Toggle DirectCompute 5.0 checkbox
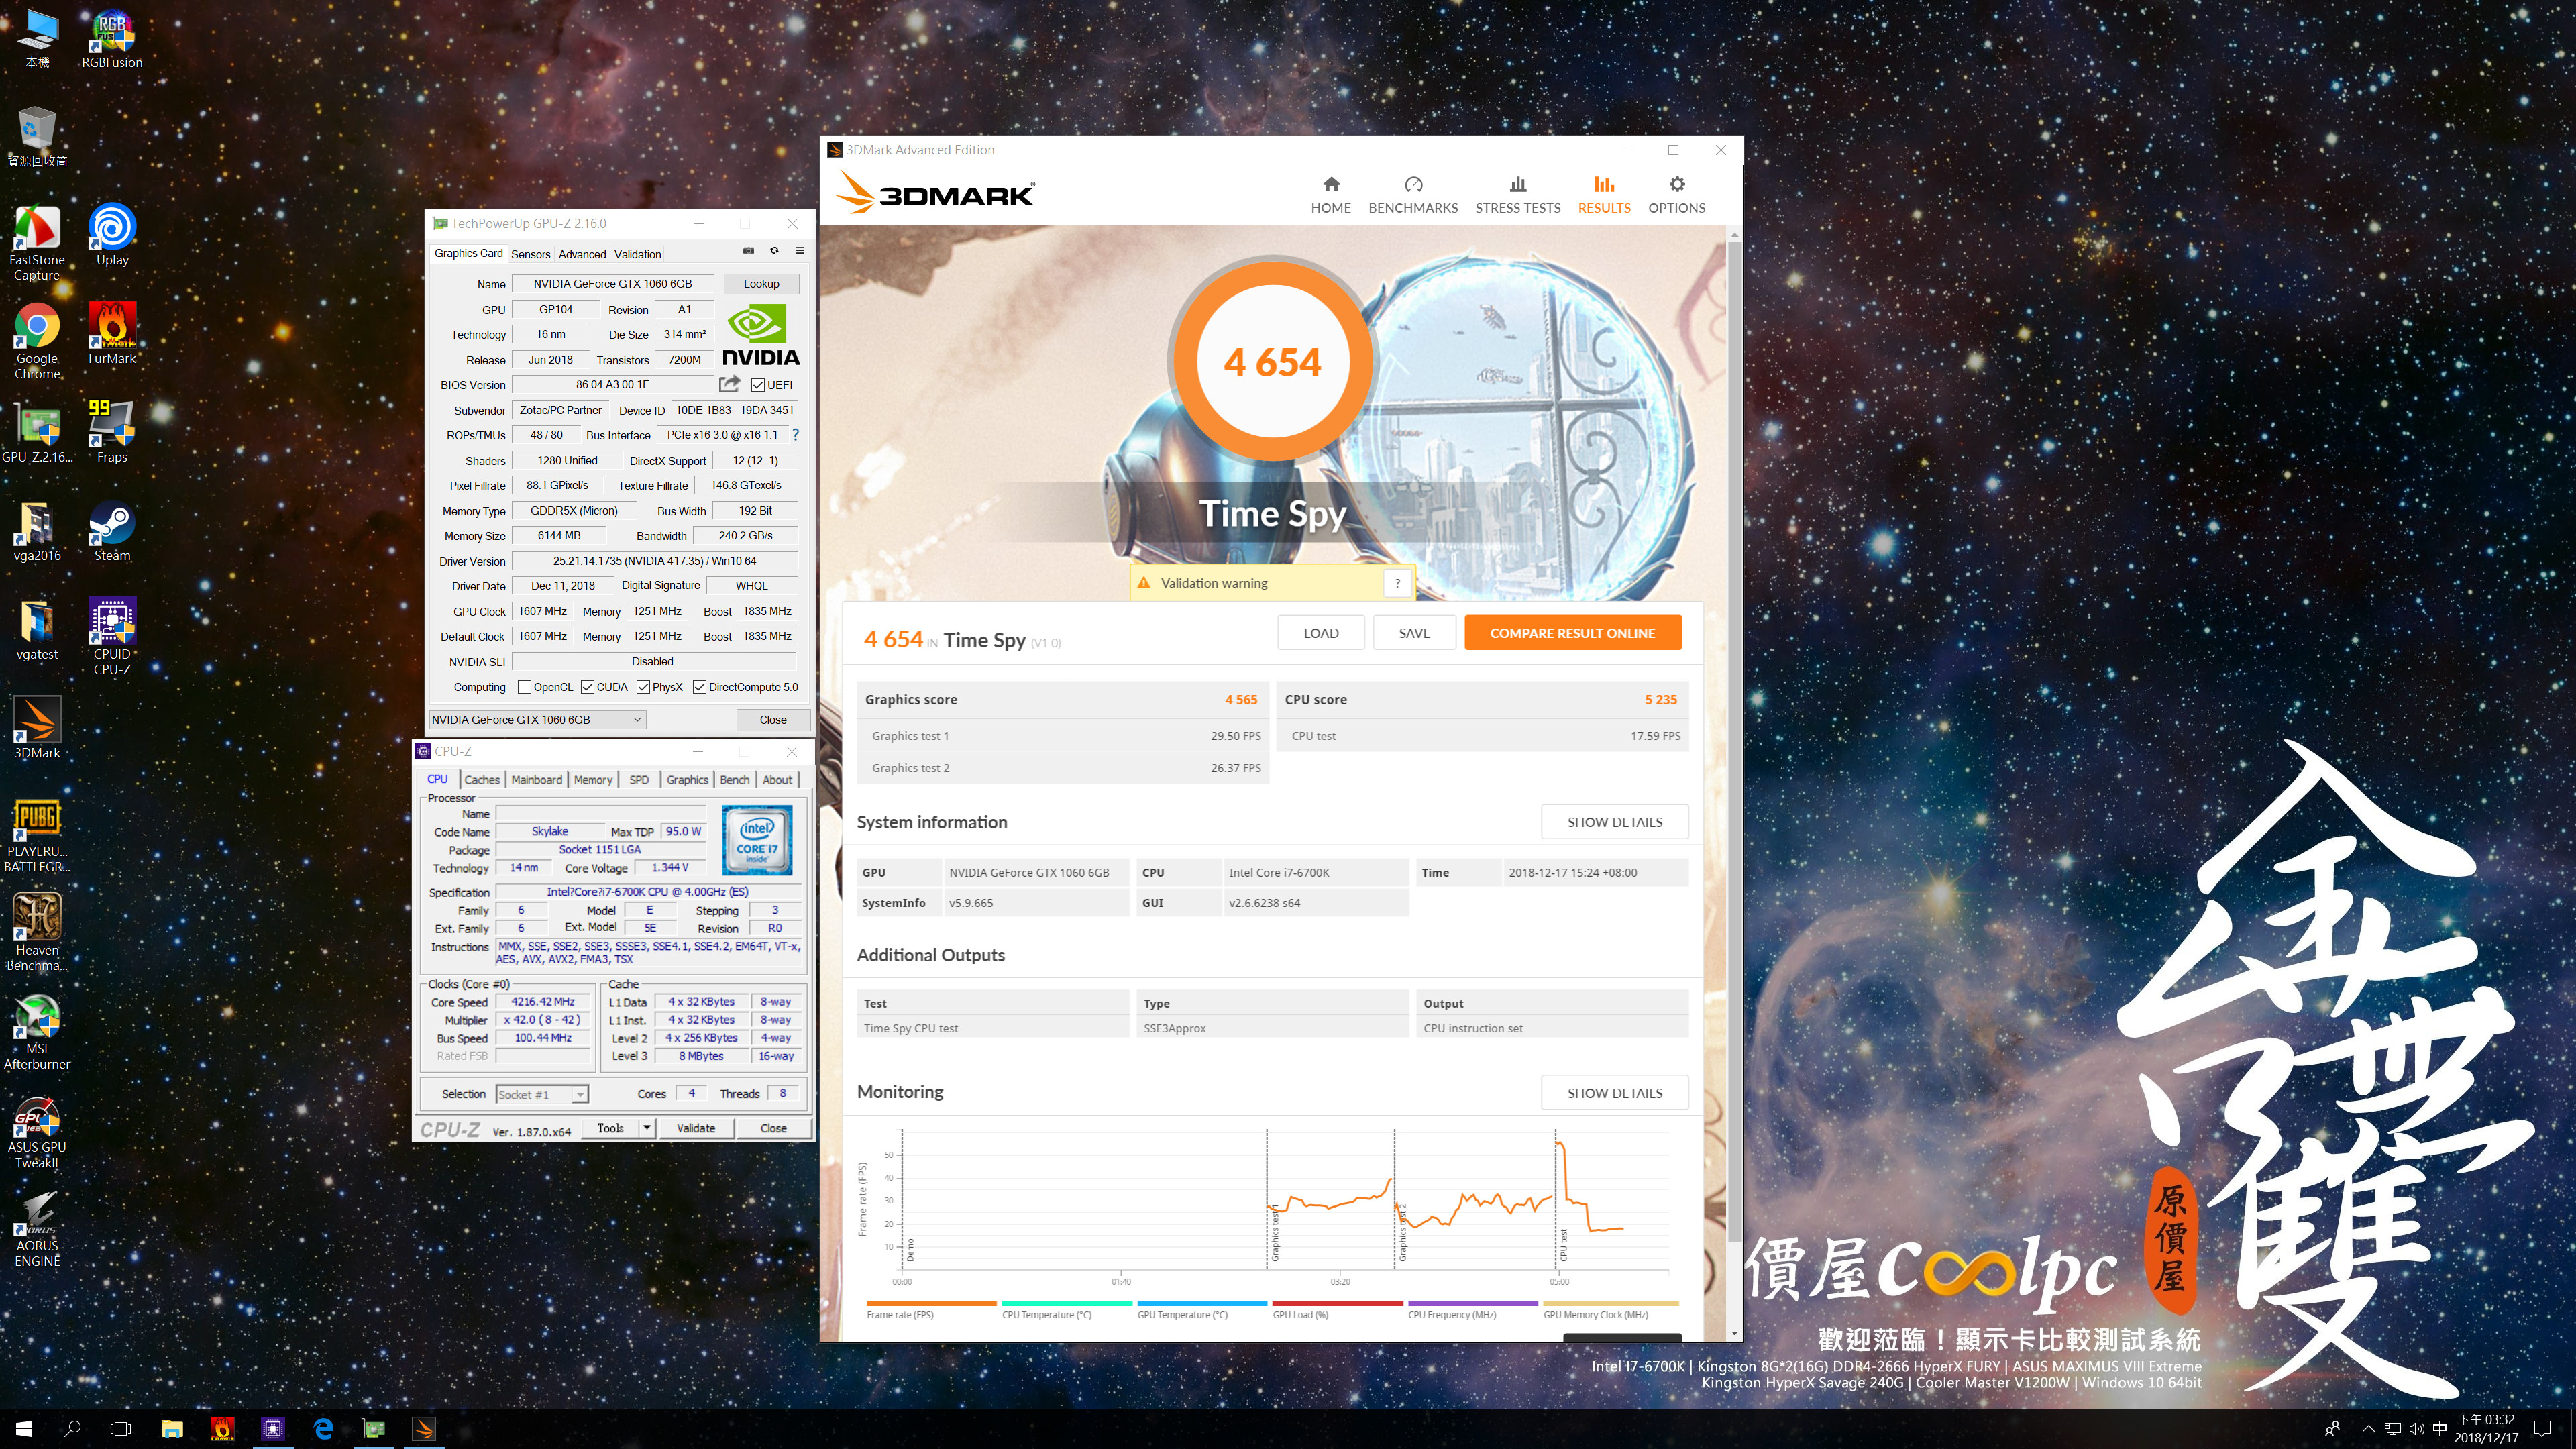Image resolution: width=2576 pixels, height=1449 pixels. pyautogui.click(x=700, y=687)
